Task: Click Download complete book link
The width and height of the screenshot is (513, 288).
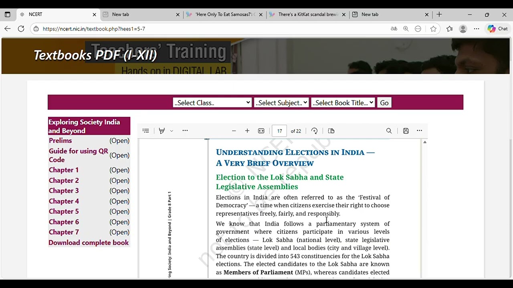Action: click(x=89, y=242)
